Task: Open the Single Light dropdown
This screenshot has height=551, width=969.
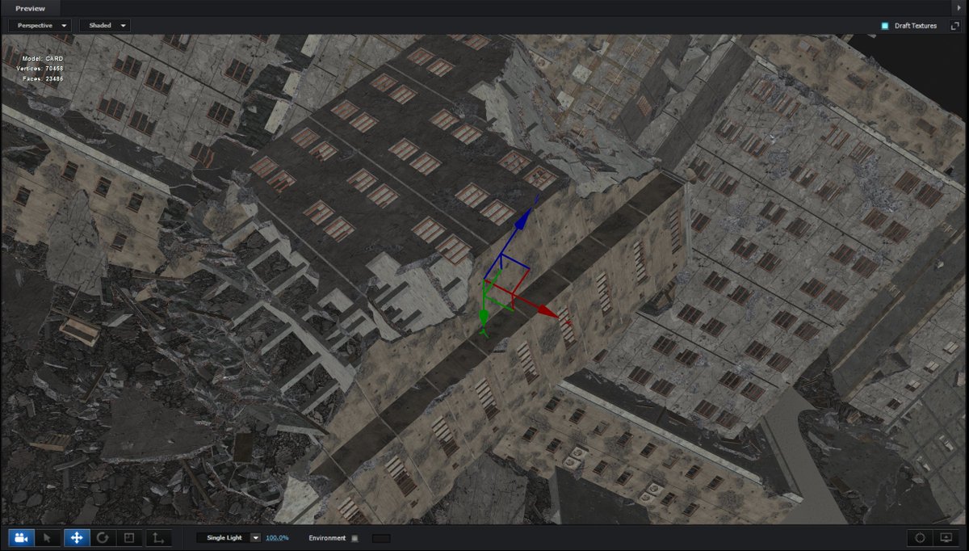Action: point(229,537)
